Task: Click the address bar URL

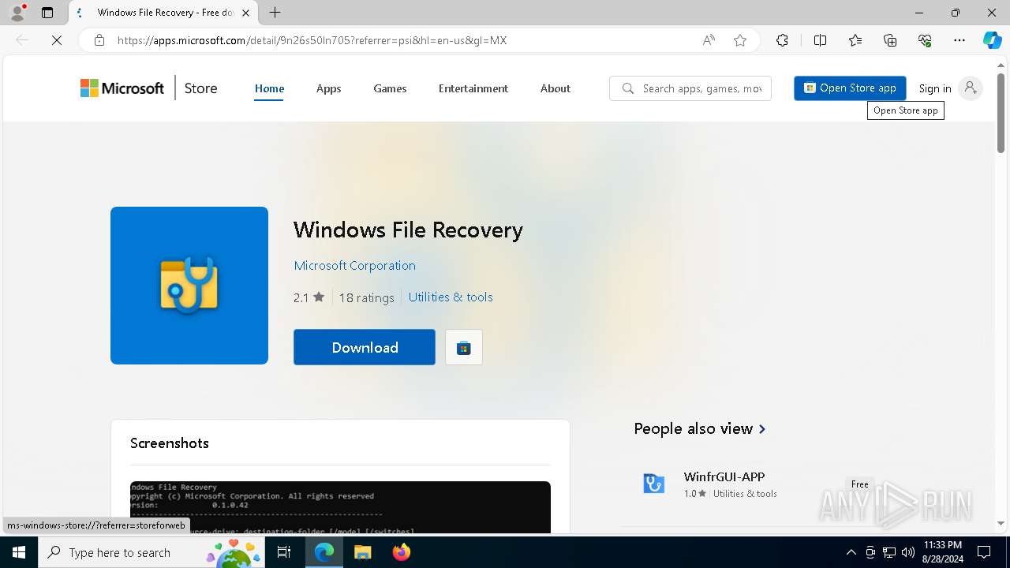Action: click(312, 40)
